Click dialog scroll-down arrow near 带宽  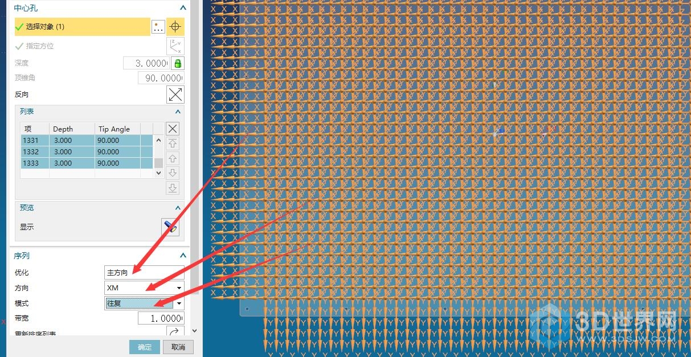click(x=194, y=330)
